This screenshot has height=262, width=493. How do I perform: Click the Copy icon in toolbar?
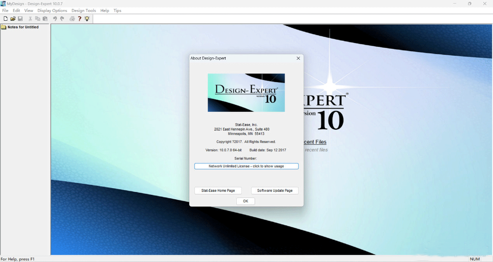(x=38, y=19)
